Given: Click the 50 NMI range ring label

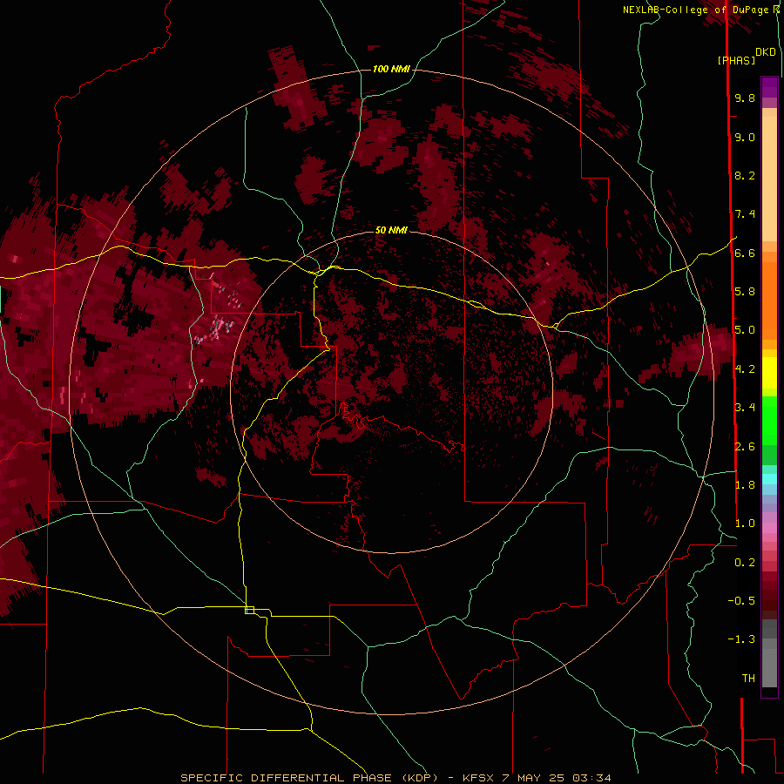Looking at the screenshot, I should 391,230.
